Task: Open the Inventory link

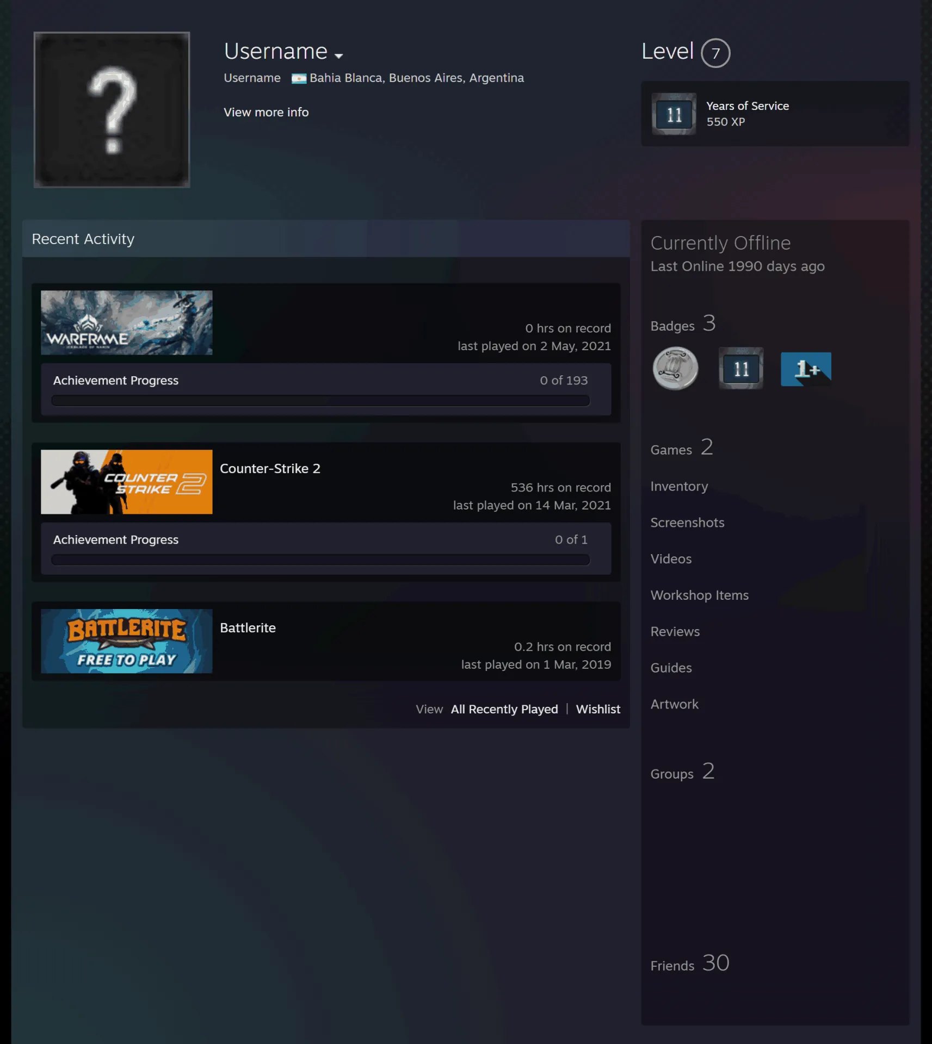Action: (679, 487)
